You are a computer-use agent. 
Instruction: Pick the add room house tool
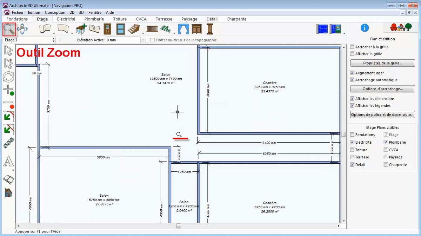(81, 29)
